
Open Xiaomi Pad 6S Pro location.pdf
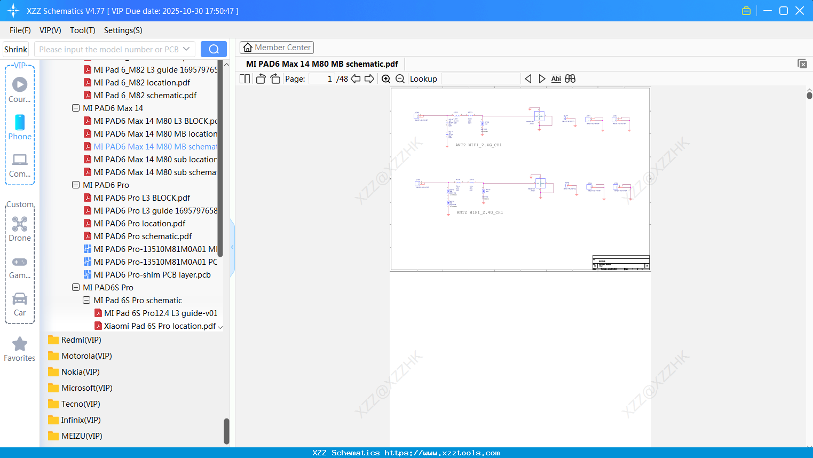[155, 326]
